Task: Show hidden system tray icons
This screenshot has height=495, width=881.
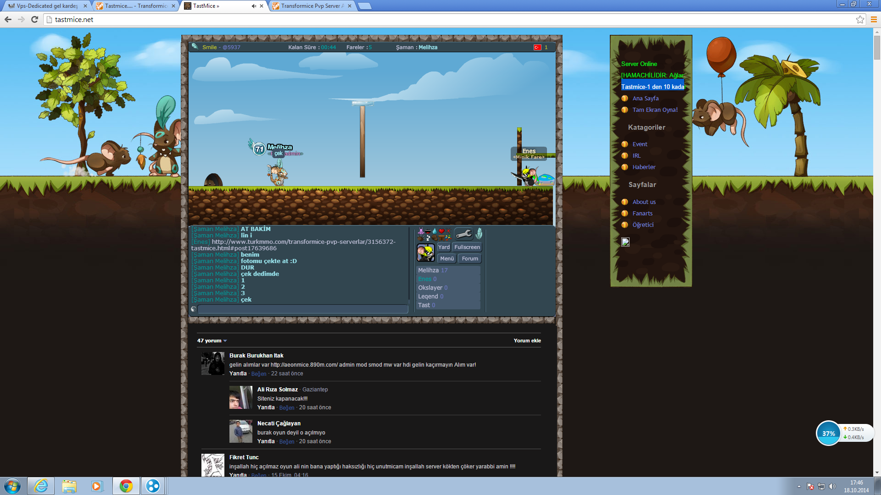Action: point(799,486)
